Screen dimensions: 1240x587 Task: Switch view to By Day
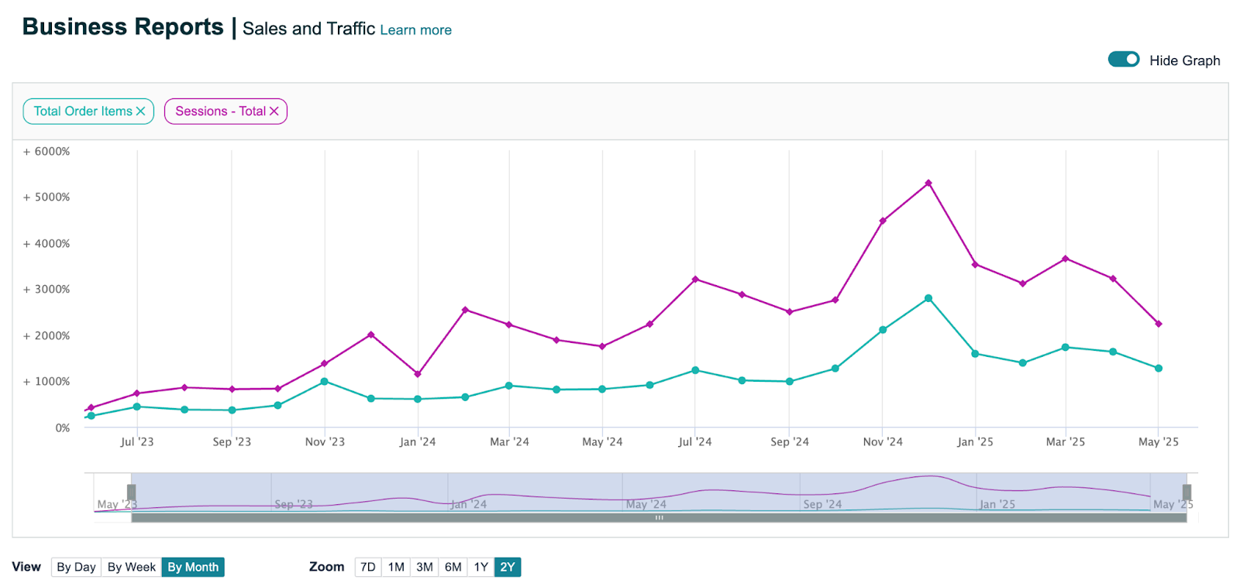76,567
